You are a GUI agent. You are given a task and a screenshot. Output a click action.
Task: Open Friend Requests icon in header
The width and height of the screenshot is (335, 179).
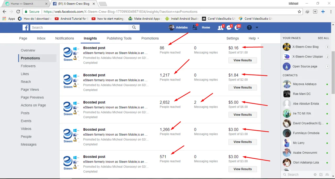[x=220, y=27]
